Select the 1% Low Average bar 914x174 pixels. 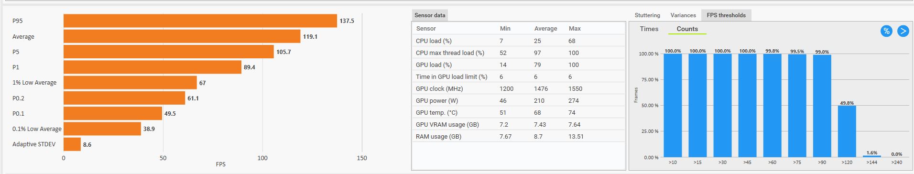pyautogui.click(x=130, y=83)
